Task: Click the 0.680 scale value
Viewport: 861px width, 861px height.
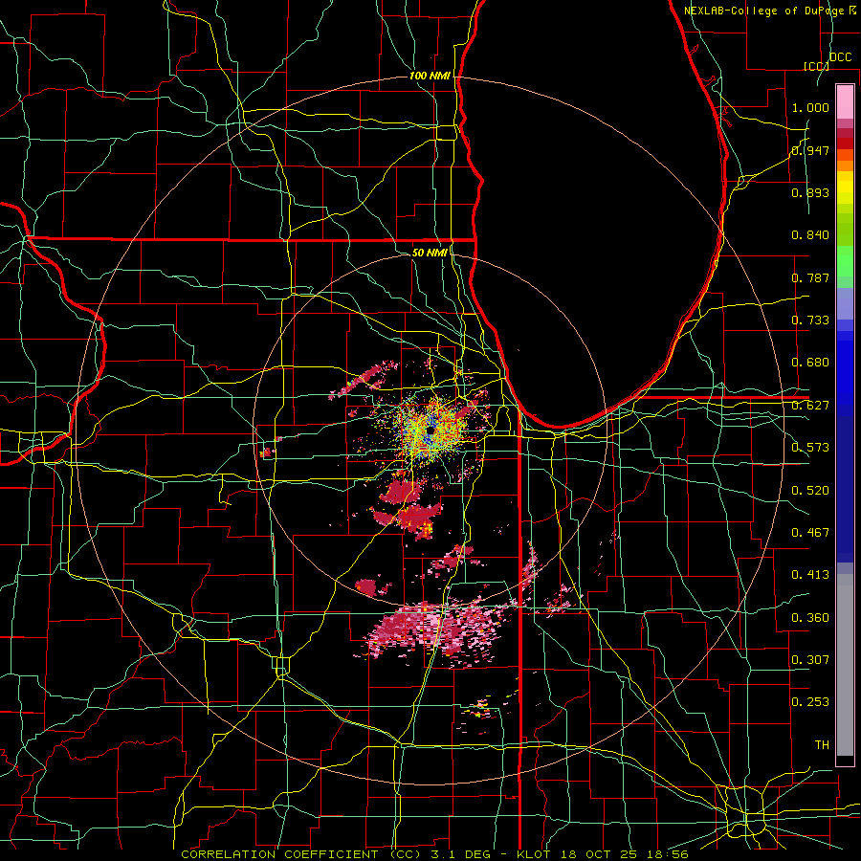Action: coord(810,363)
